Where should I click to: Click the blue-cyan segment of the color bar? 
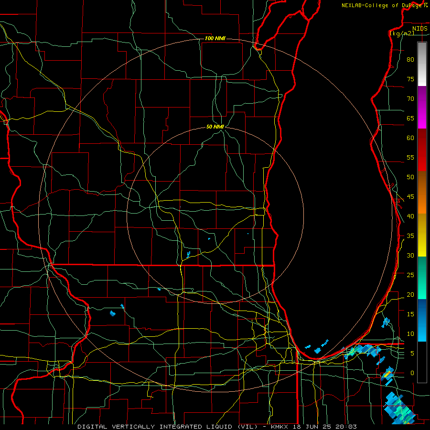point(422,320)
